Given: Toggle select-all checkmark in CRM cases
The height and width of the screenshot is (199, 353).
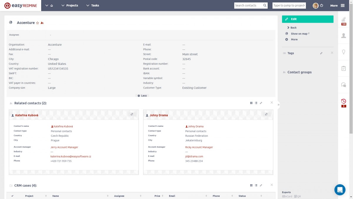Looking at the screenshot, I should (12, 196).
